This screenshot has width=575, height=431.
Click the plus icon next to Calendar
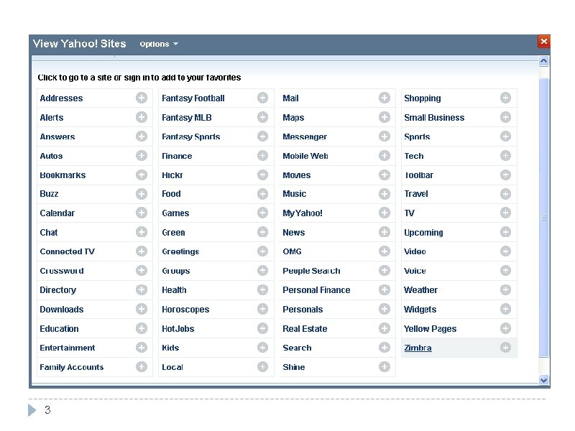point(141,213)
